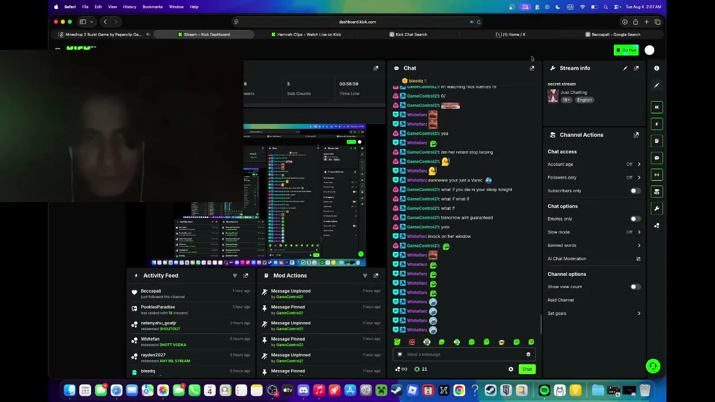Click the dashboard.kick.com address bar
The height and width of the screenshot is (402, 715).
point(357,22)
